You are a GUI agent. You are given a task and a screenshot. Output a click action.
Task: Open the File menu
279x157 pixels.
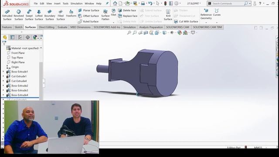pyautogui.click(x=36, y=3)
